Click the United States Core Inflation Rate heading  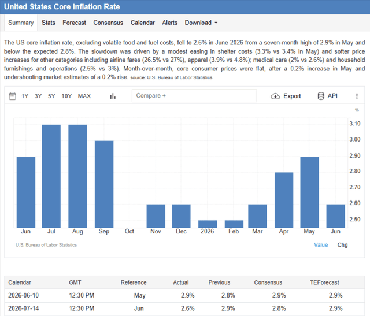point(62,6)
